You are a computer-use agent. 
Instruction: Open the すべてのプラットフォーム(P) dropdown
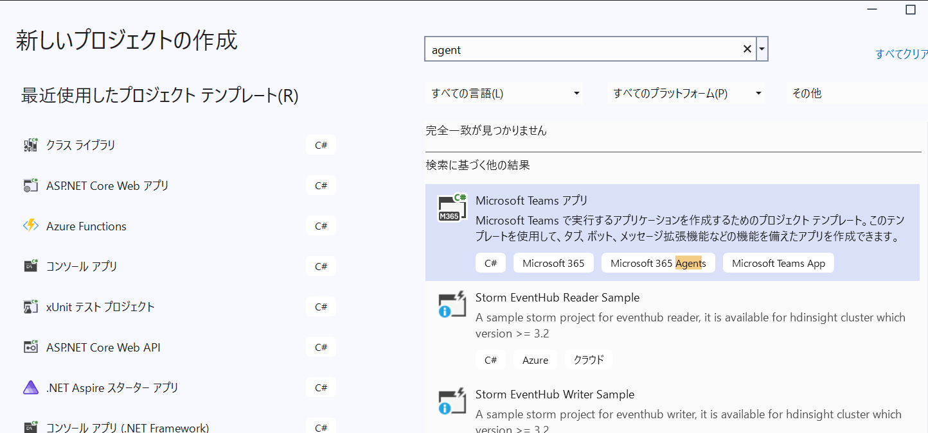686,94
